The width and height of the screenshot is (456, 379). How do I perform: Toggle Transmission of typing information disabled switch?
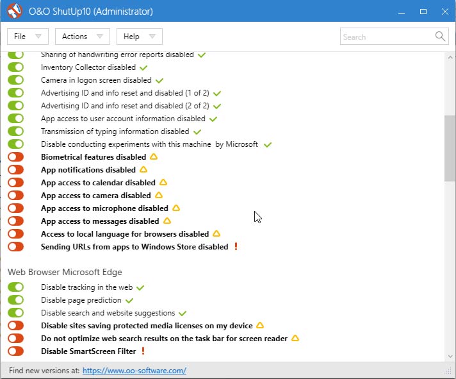click(16, 131)
